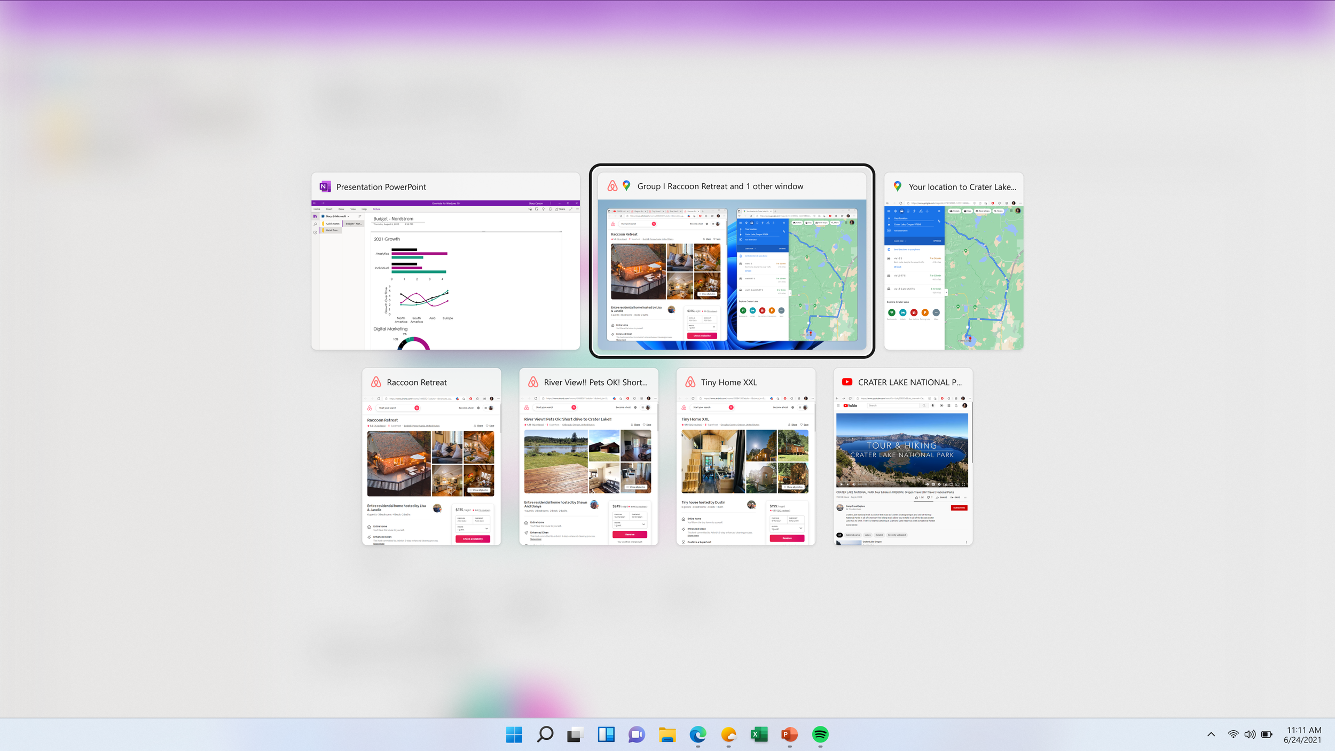Open the Widgets panel icon
The height and width of the screenshot is (751, 1335).
(606, 734)
